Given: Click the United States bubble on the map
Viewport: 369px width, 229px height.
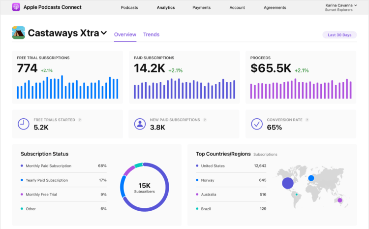Looking at the screenshot, I should point(288,183).
